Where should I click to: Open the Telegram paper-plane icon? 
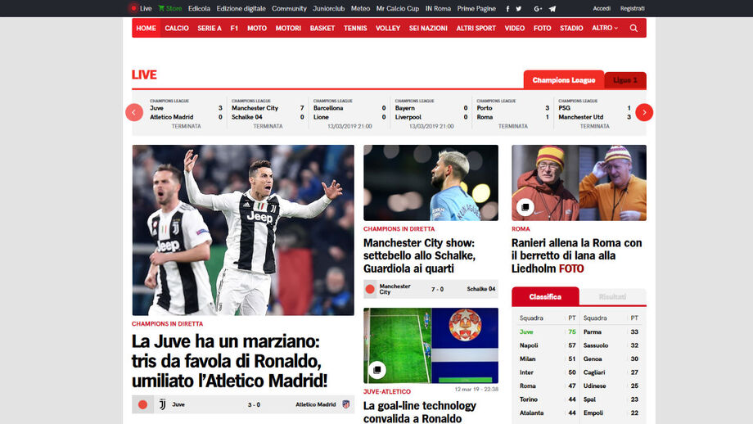552,8
